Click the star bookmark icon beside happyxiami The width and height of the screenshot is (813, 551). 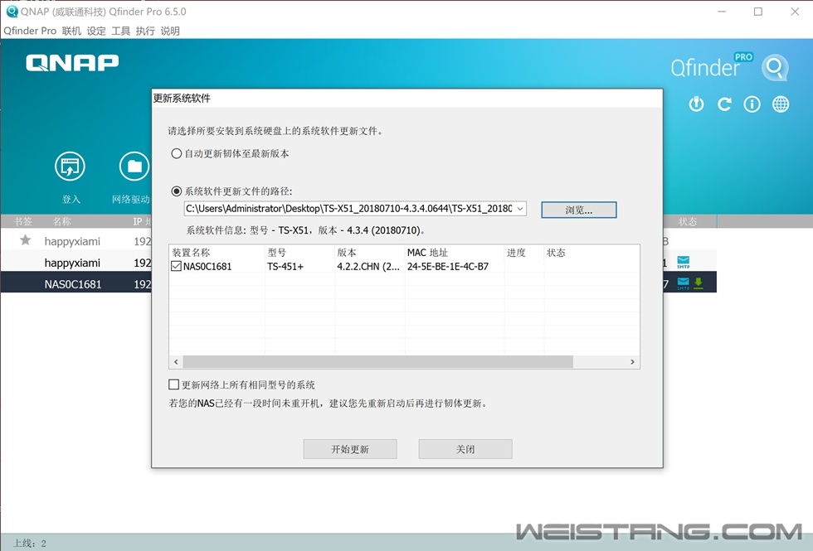pos(26,240)
